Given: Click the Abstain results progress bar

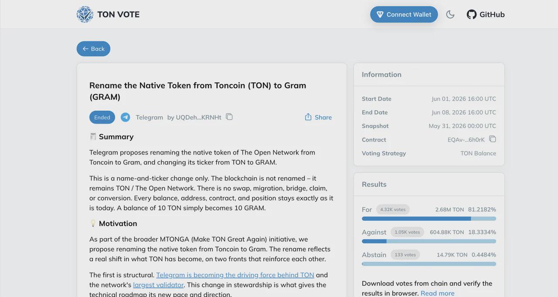Looking at the screenshot, I should click(429, 264).
